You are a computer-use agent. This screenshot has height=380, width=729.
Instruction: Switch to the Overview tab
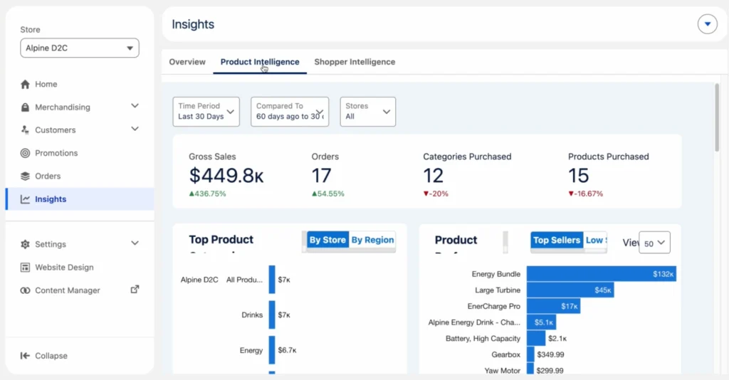click(187, 62)
